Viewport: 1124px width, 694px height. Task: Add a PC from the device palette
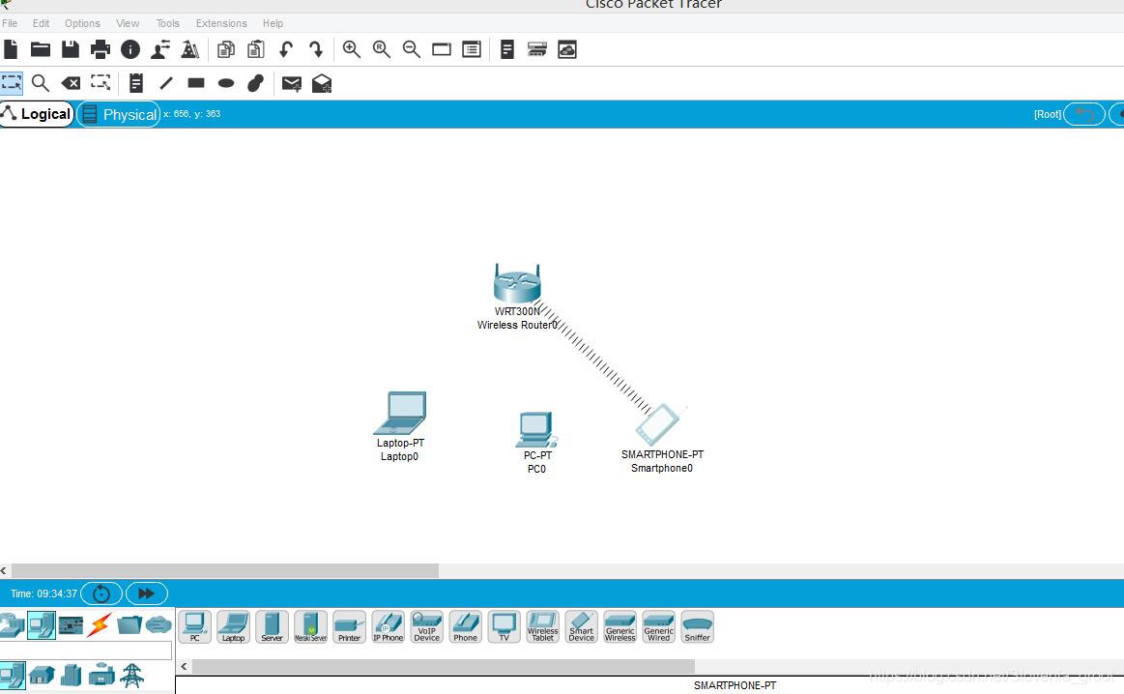(x=194, y=626)
